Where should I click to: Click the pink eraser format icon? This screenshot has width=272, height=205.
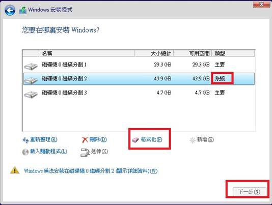coord(135,140)
